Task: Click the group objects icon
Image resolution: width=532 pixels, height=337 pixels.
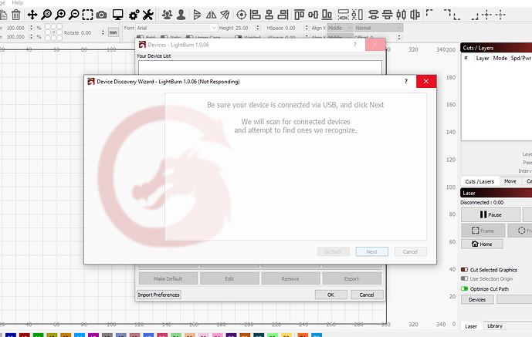Action: pyautogui.click(x=167, y=15)
